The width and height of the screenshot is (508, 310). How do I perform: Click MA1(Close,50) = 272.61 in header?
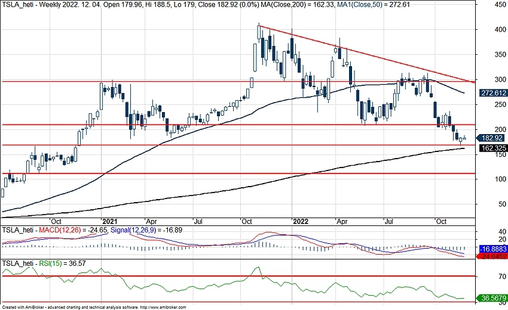[x=374, y=5]
